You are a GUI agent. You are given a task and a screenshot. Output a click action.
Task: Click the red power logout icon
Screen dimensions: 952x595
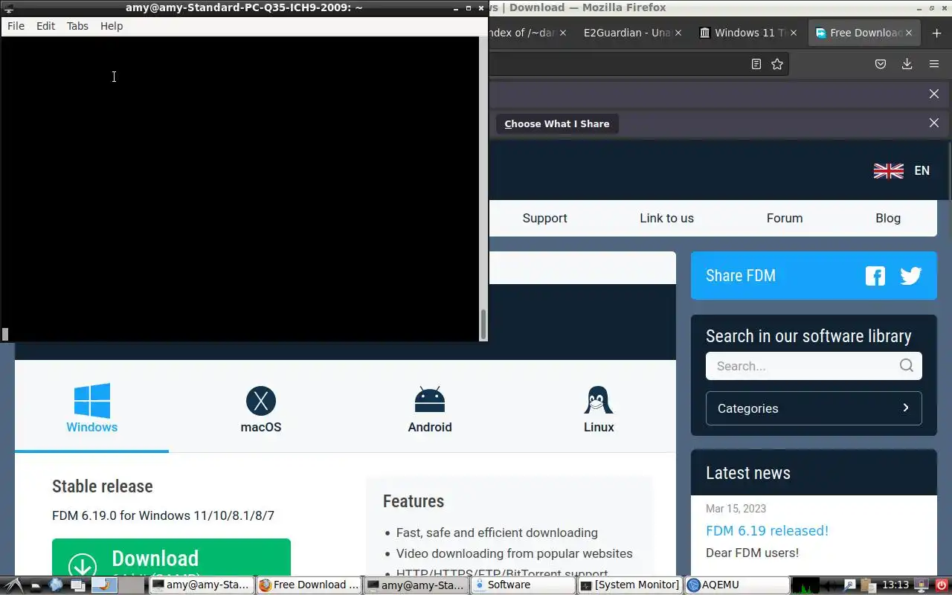(x=941, y=585)
